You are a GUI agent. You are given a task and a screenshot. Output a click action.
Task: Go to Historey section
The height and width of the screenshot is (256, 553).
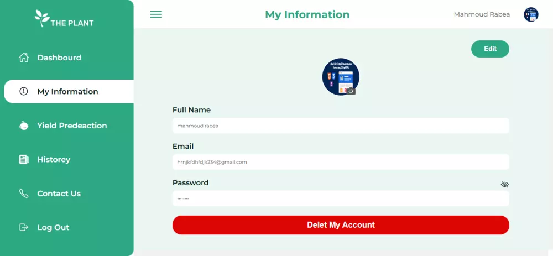coord(54,159)
